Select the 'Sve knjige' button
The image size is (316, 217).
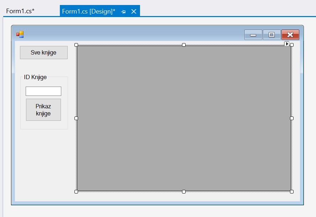tap(43, 52)
